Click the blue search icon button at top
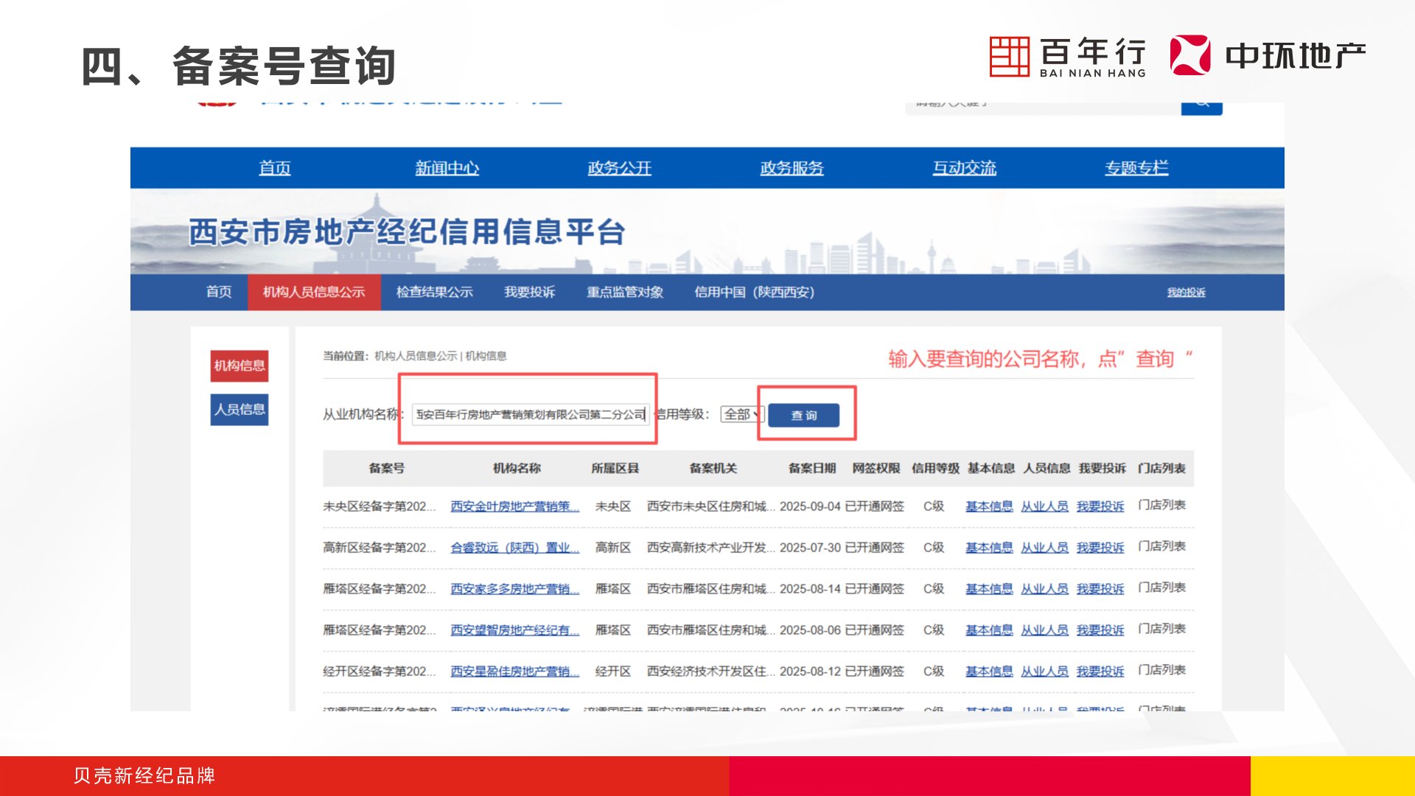 (x=1201, y=108)
